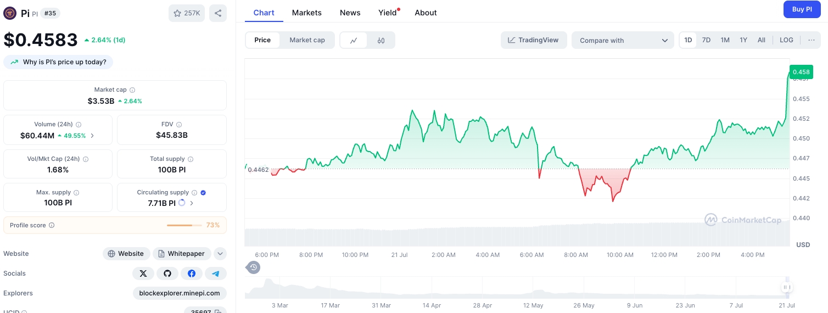The height and width of the screenshot is (313, 828).
Task: Select the Market cap chart toggle
Action: point(307,40)
